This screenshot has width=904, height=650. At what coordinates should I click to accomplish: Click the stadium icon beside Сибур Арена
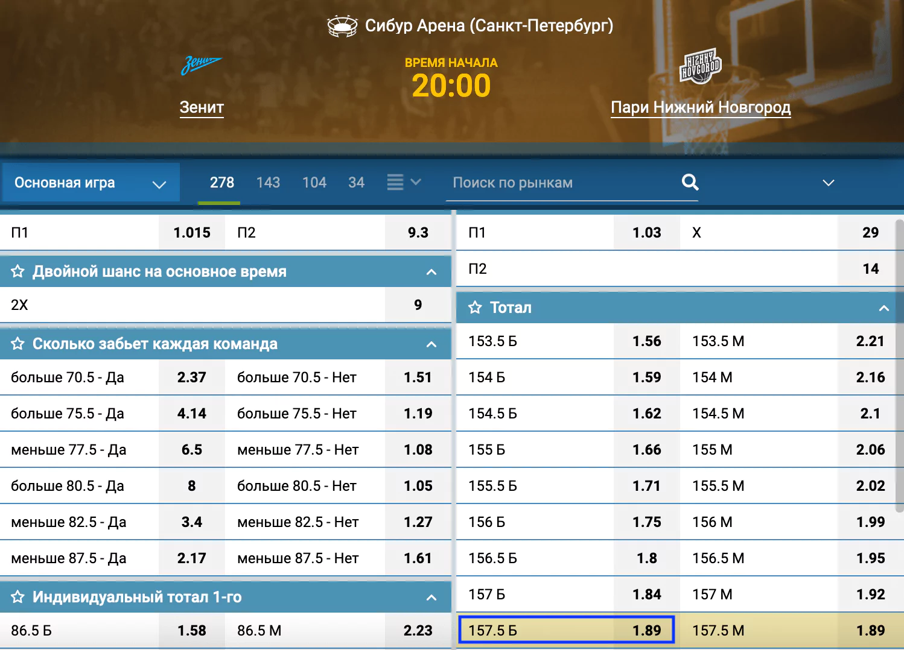(x=342, y=26)
